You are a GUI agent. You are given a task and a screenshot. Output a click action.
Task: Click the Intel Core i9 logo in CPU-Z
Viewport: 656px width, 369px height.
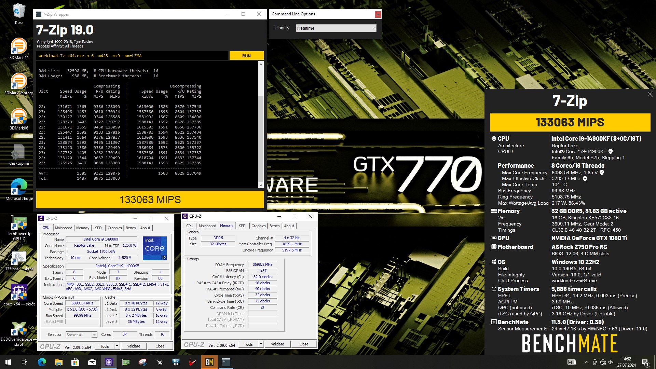click(x=155, y=248)
